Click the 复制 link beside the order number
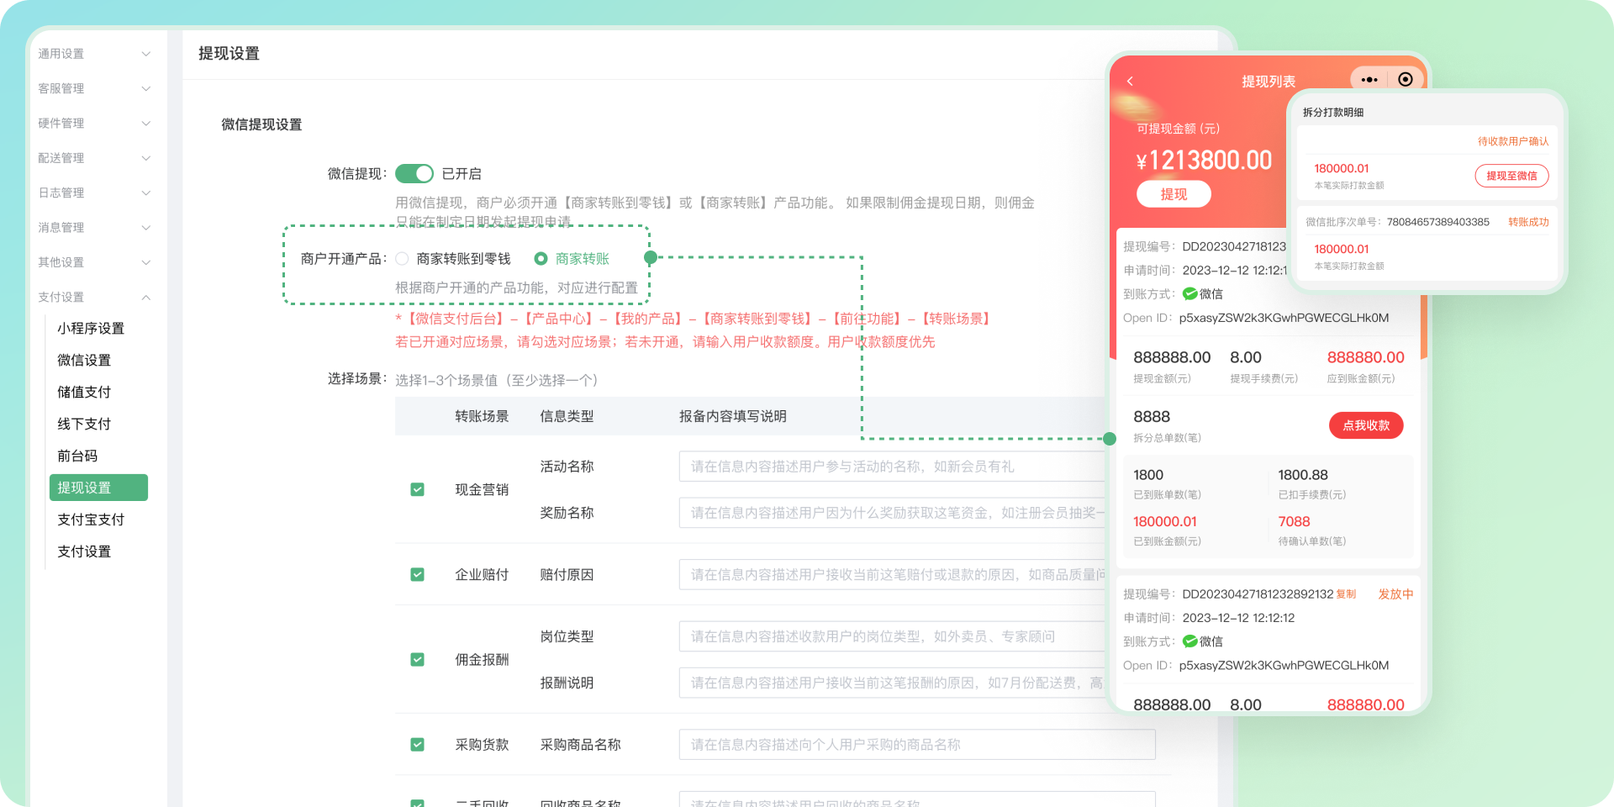 (1346, 594)
